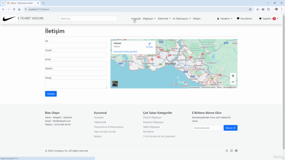
Task: Click the Nike swoosh logo
Action: (9, 19)
